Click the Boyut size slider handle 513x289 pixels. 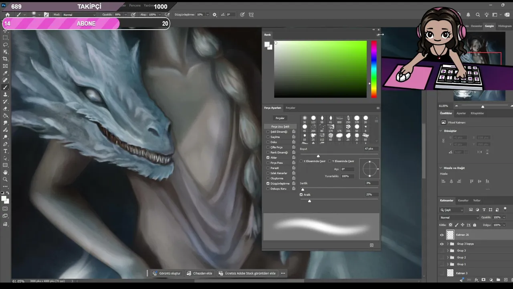tap(318, 156)
